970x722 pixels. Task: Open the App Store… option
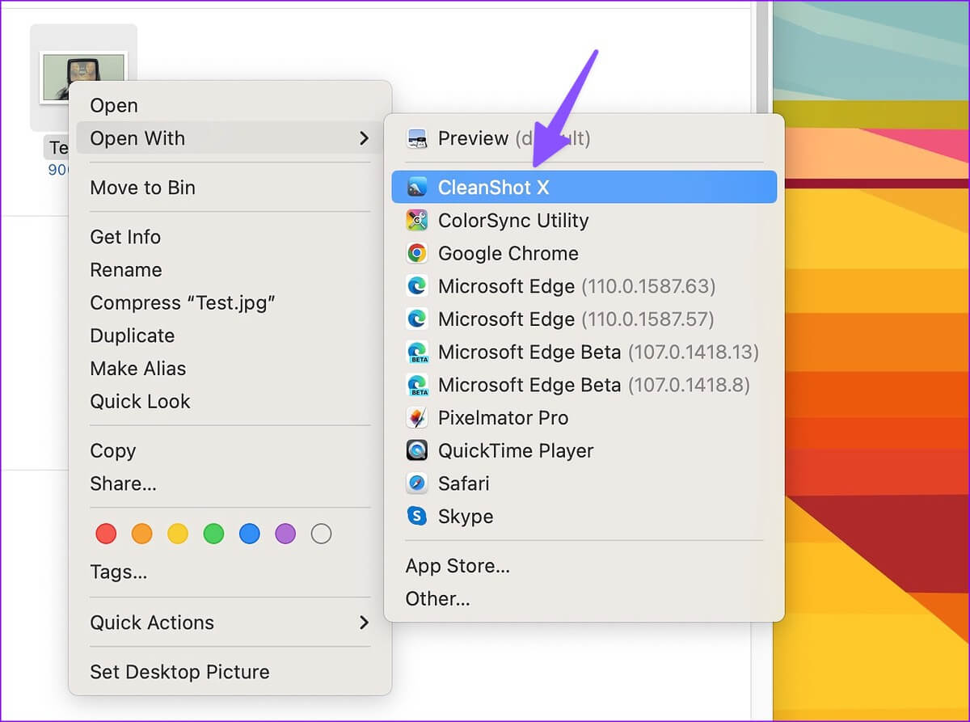click(458, 566)
